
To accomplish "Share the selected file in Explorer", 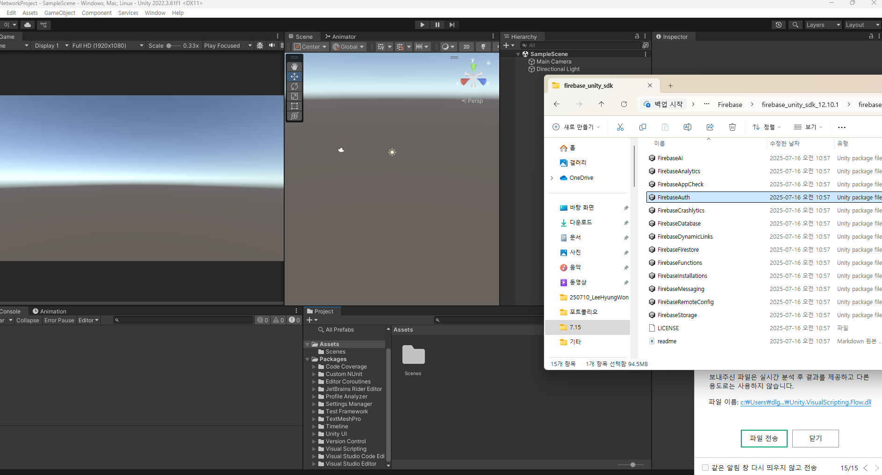I will point(710,127).
